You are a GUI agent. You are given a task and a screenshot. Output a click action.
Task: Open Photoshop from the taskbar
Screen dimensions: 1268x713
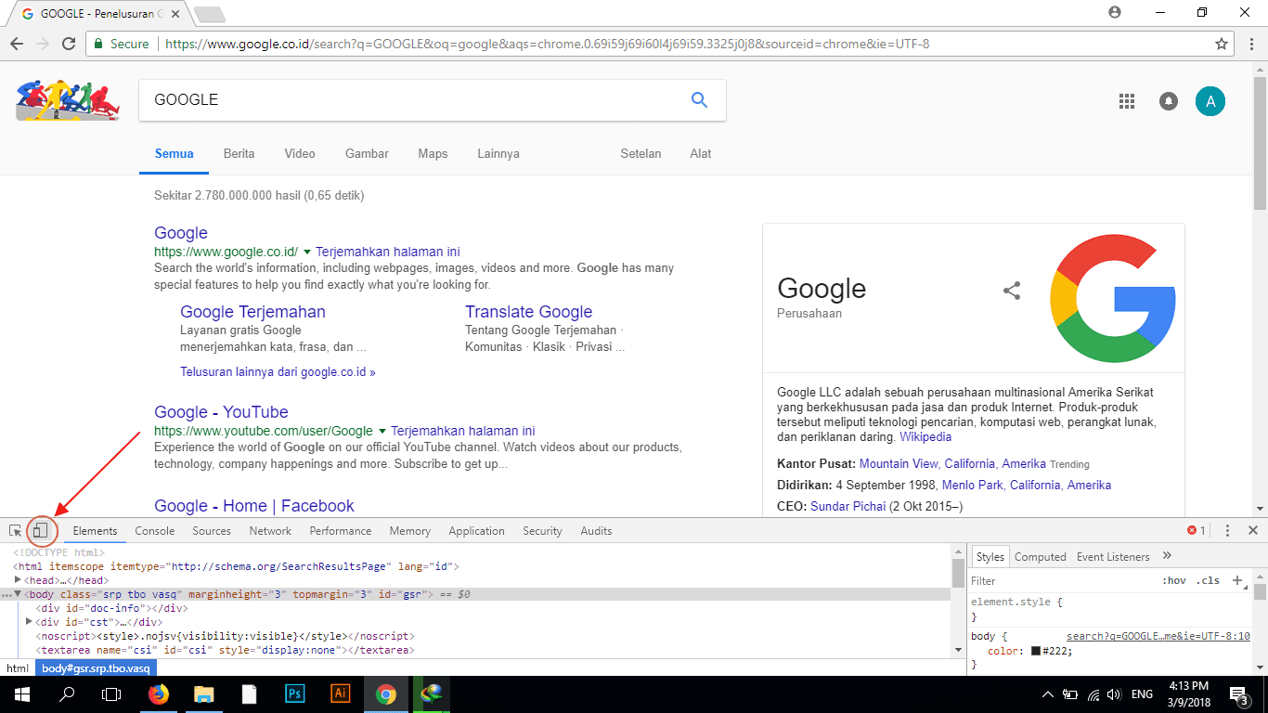(295, 694)
